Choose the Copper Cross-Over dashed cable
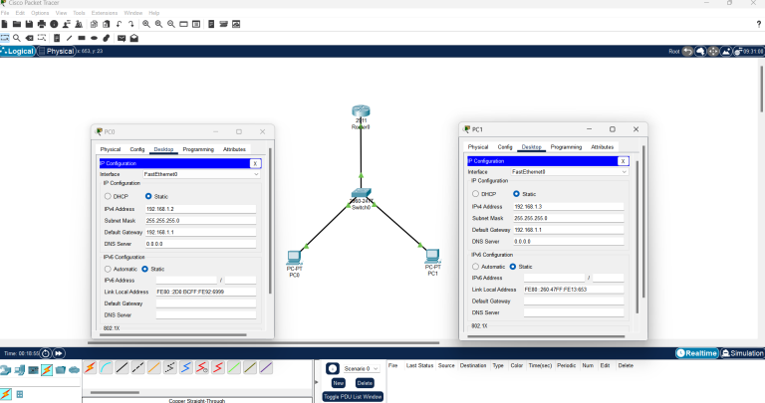The image size is (765, 403). pos(138,368)
